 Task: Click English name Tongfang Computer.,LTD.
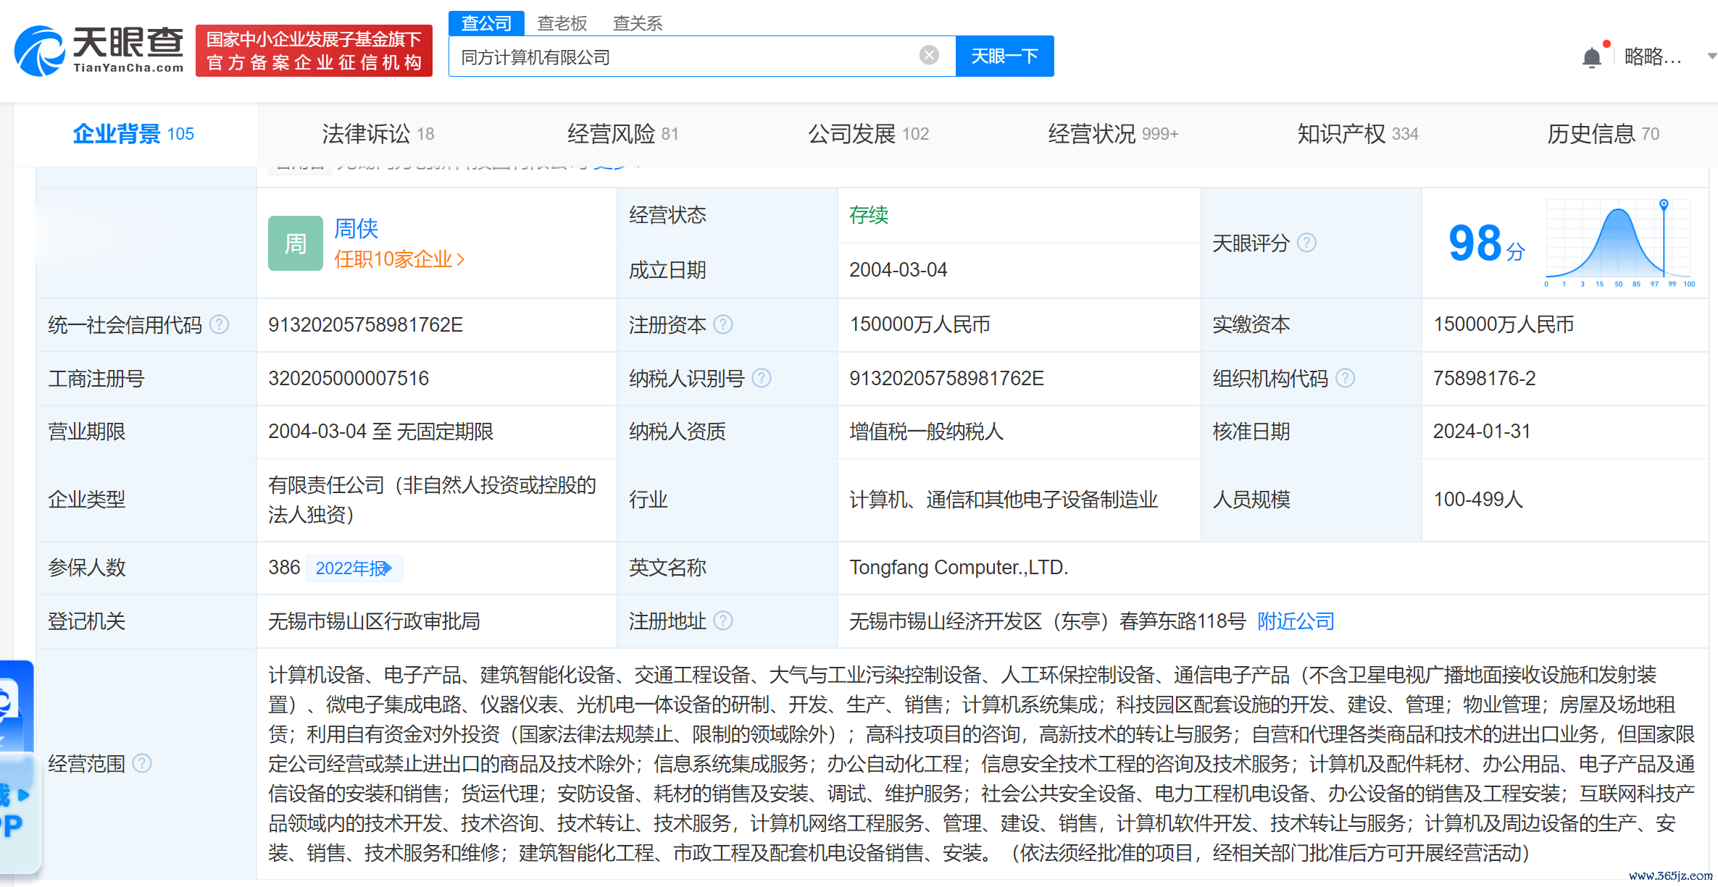coord(959,567)
